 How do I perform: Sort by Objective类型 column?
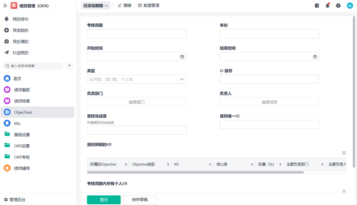(168, 164)
